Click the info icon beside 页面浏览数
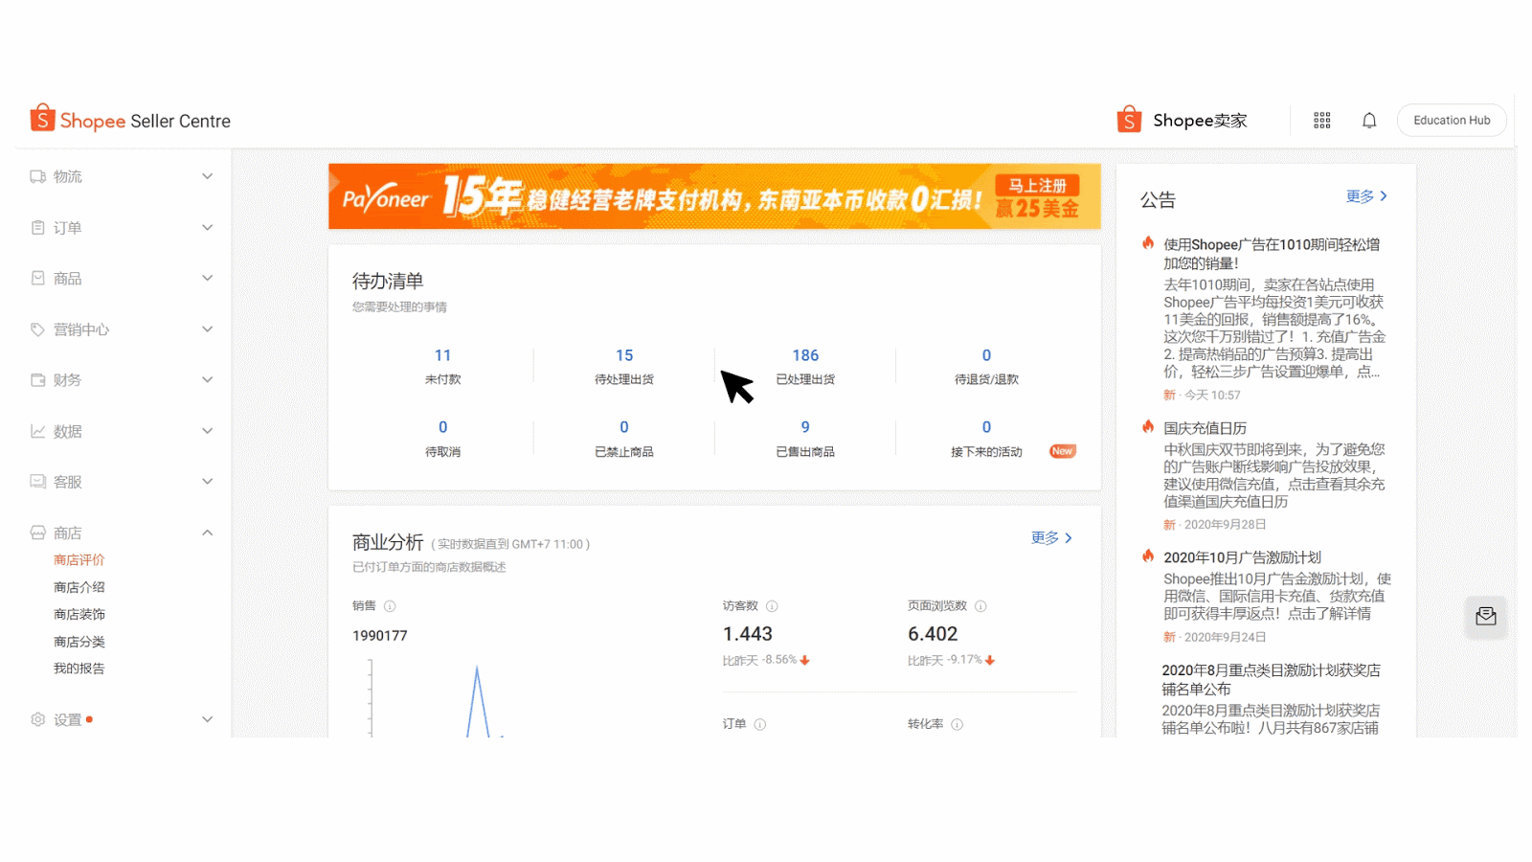The height and width of the screenshot is (862, 1532). [x=980, y=606]
